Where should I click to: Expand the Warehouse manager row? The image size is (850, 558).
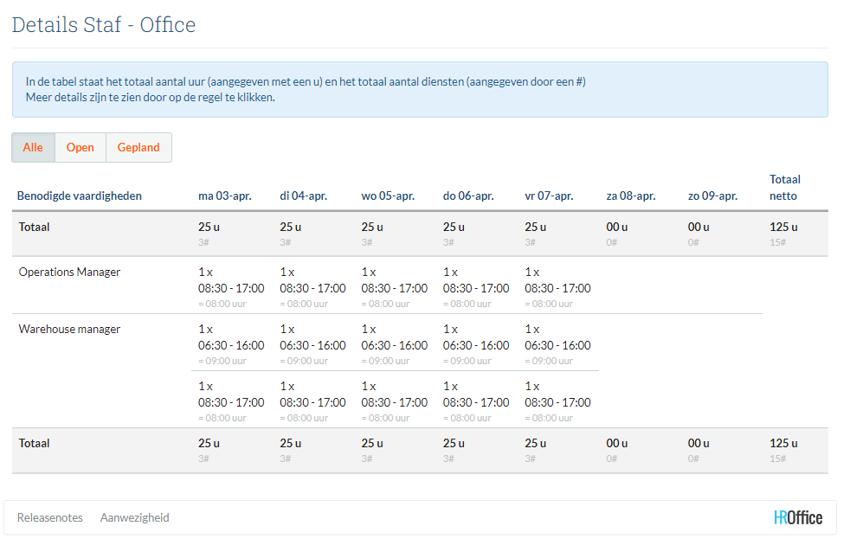[x=69, y=330]
